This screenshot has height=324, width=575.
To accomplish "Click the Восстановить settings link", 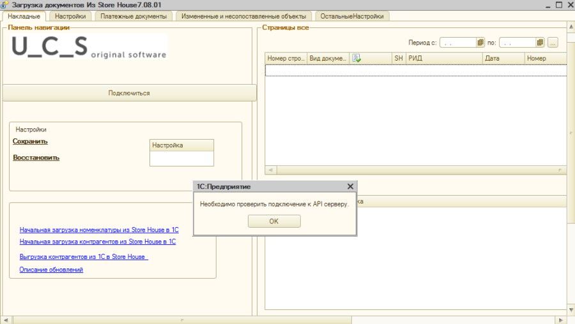I will [x=36, y=158].
